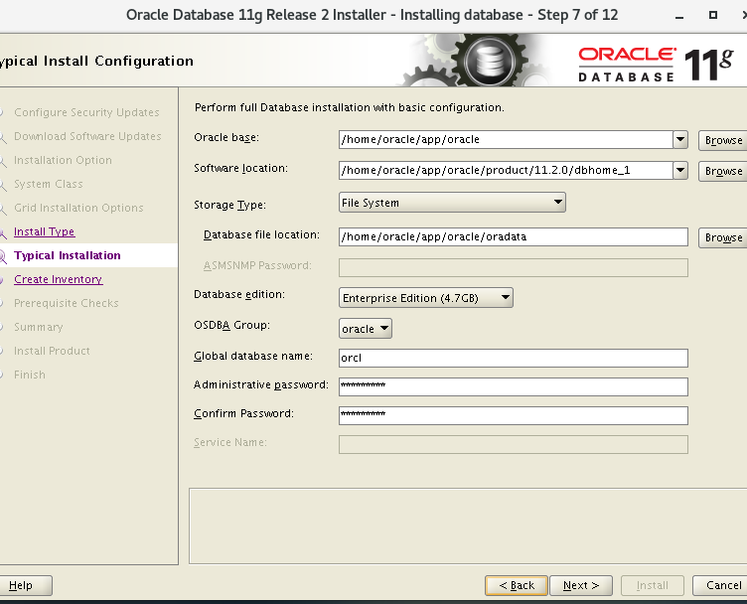This screenshot has height=604, width=747.
Task: Click the Summary step text
Action: 39,327
